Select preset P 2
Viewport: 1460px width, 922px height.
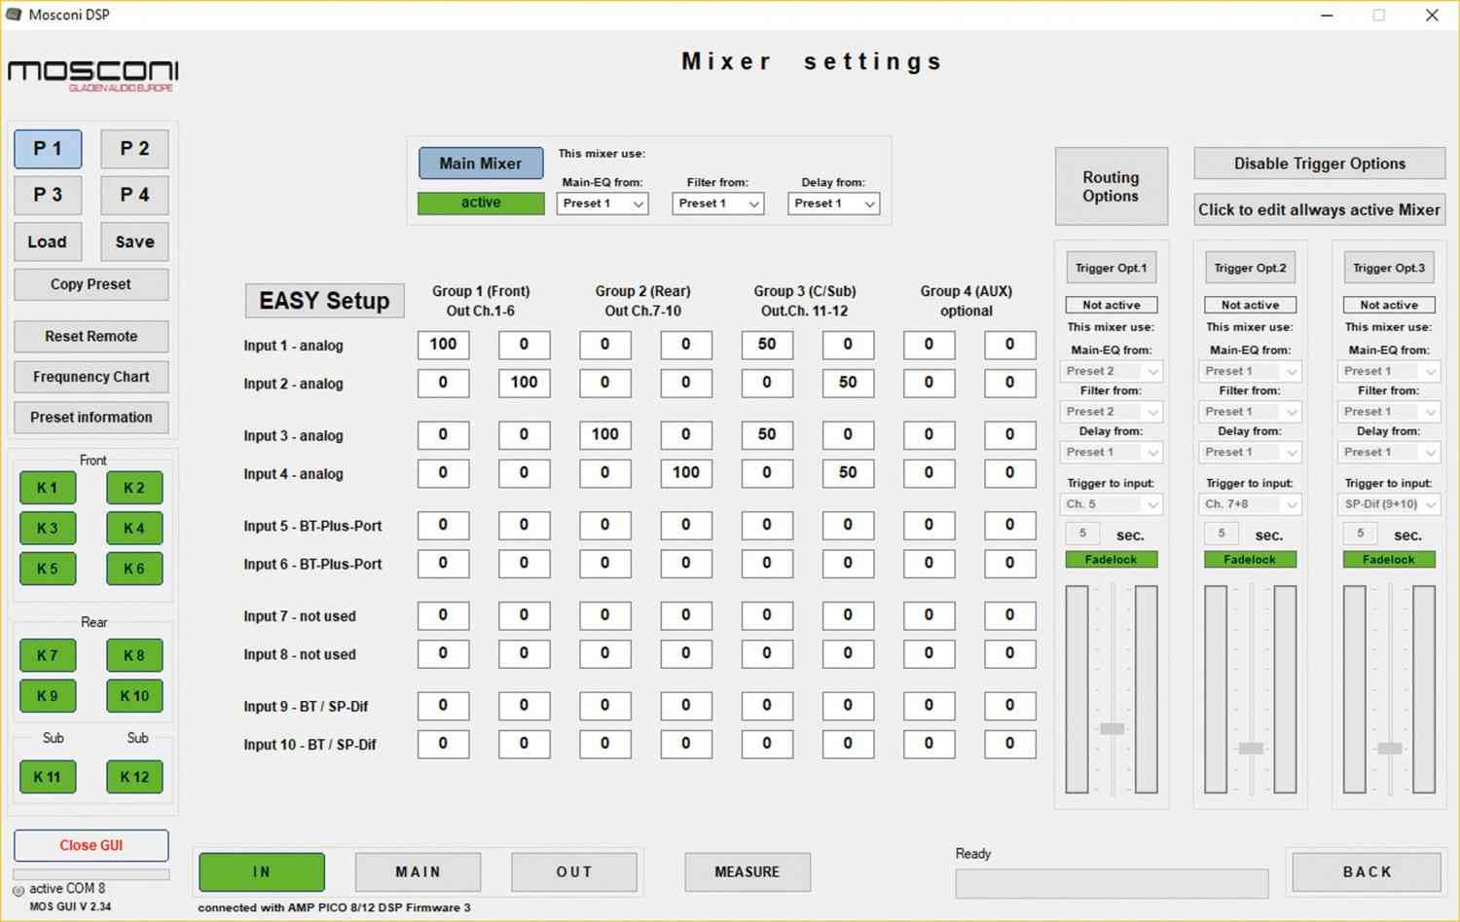tap(134, 149)
